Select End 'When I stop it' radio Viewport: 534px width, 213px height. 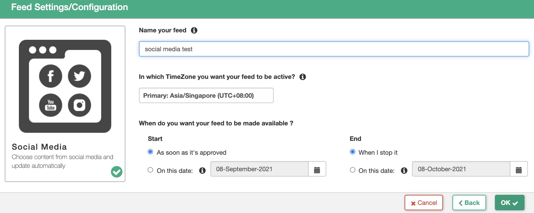coord(353,152)
